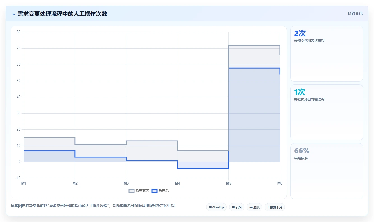Click the M5 x-axis label

pos(229,183)
